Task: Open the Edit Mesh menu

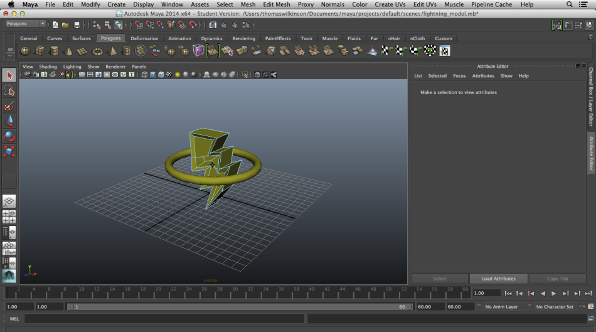Action: (x=277, y=4)
